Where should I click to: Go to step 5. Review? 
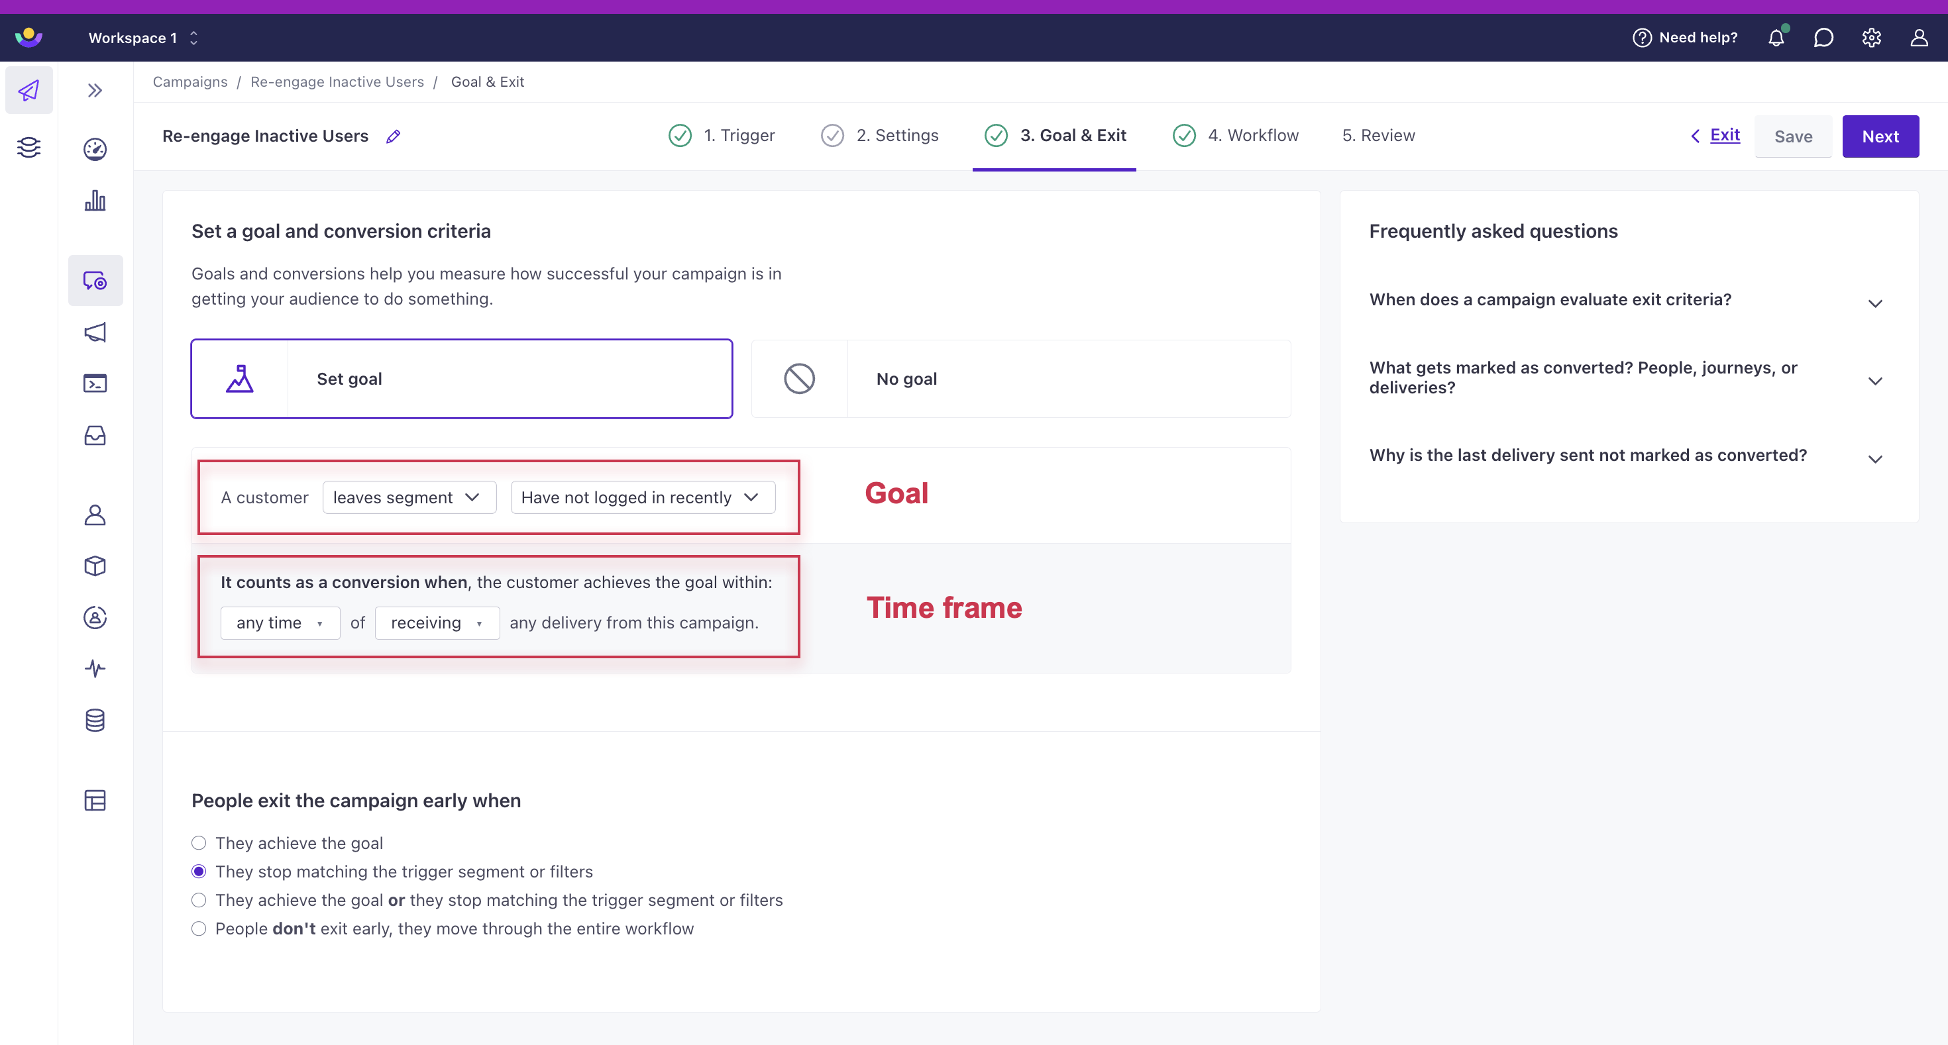coord(1379,136)
